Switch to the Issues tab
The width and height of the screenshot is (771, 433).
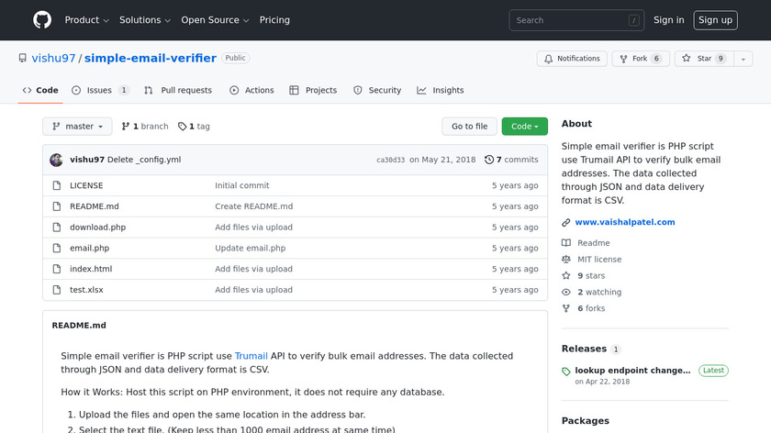coord(100,91)
